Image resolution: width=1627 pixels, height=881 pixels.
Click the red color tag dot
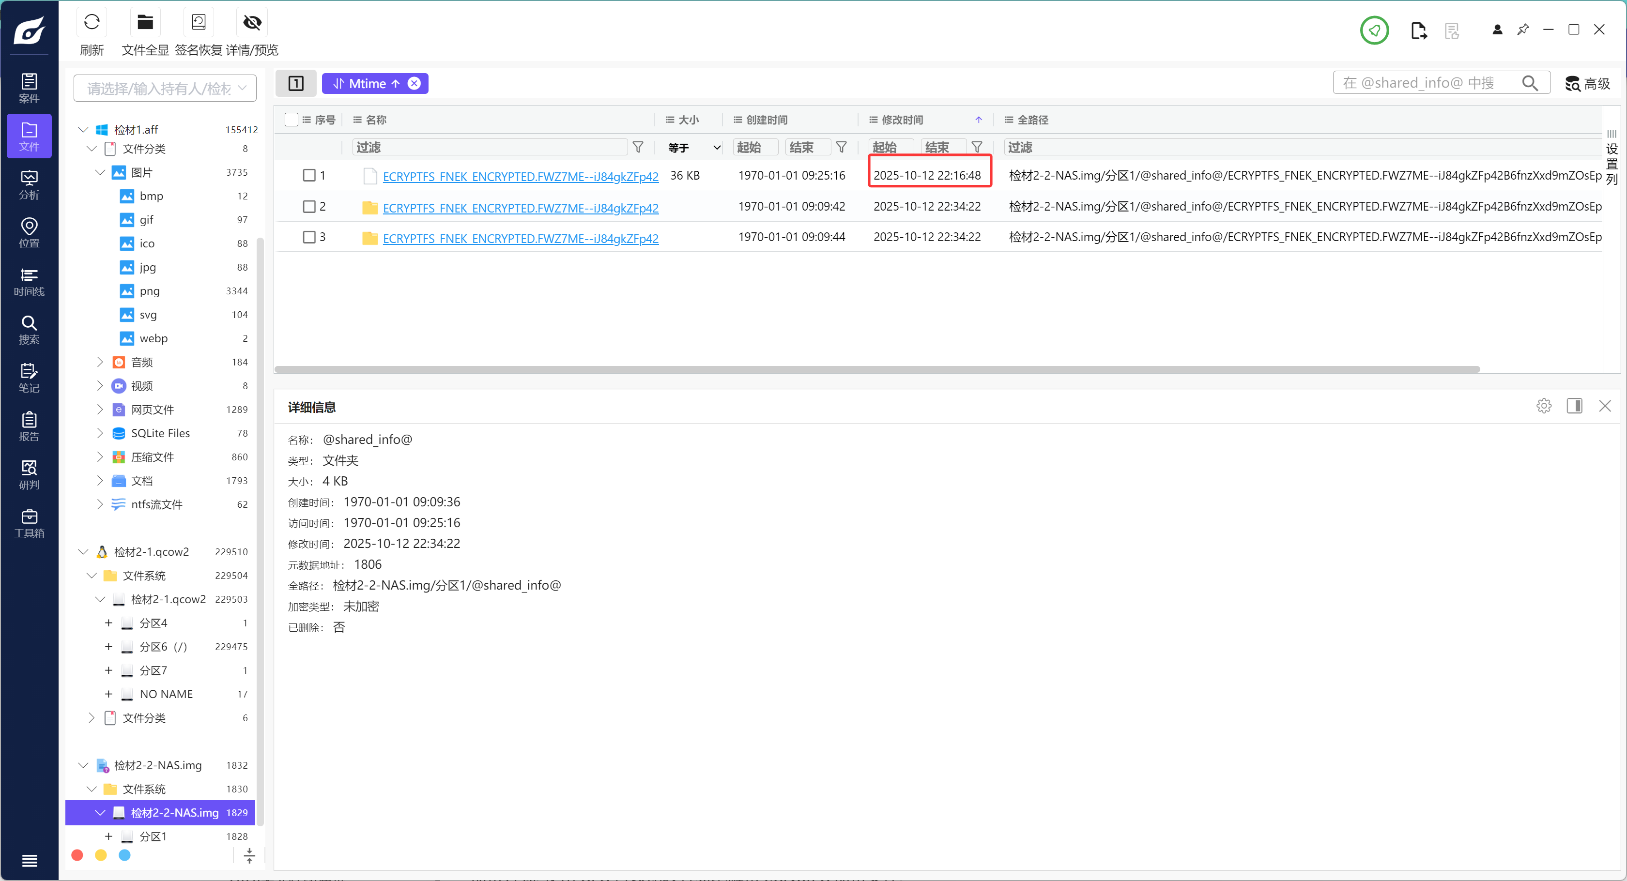77,855
